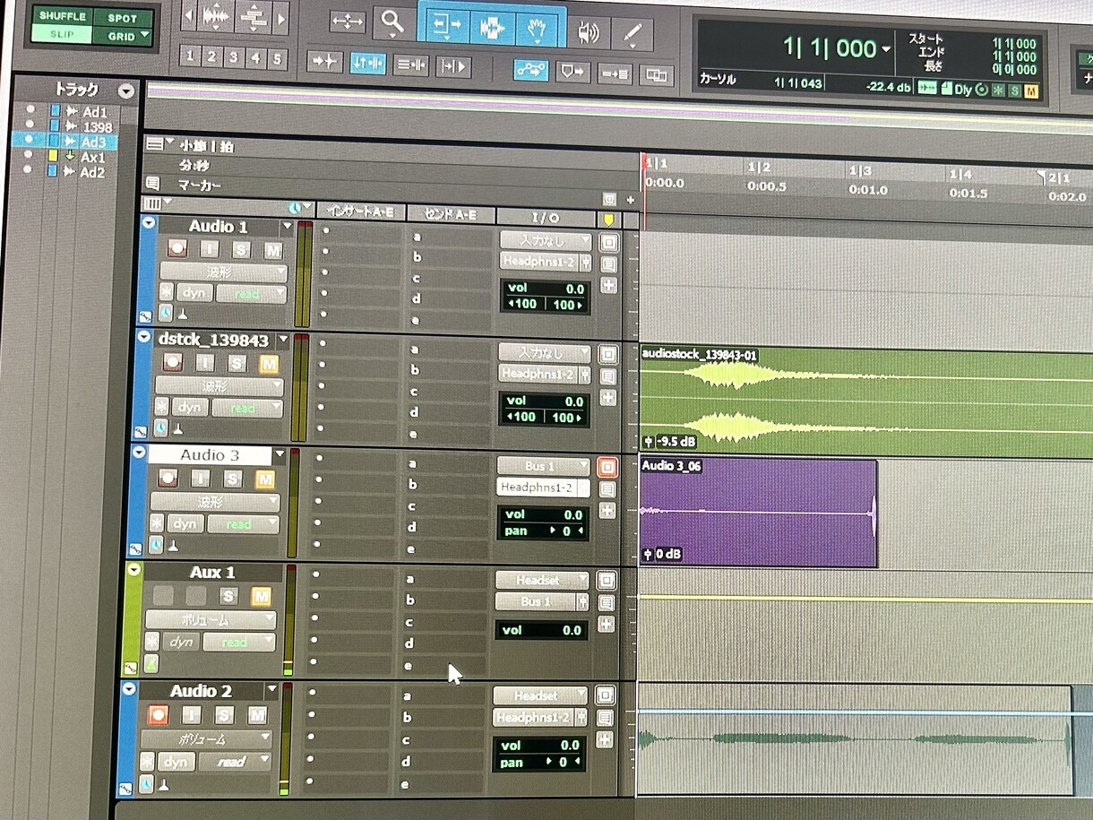Toggle Link Timeline and Edit Selection

click(x=367, y=63)
